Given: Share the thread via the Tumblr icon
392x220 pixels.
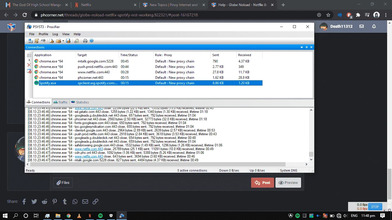Looking at the screenshot, I should [x=65, y=202].
